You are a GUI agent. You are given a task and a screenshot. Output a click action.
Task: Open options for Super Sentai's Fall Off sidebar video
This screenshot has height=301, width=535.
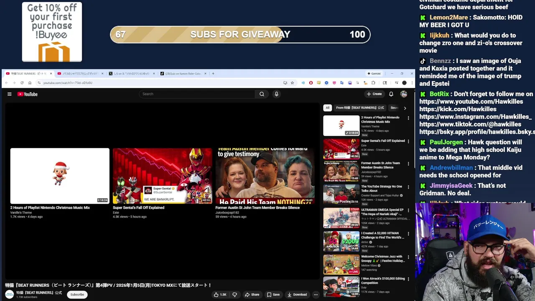[408, 142]
